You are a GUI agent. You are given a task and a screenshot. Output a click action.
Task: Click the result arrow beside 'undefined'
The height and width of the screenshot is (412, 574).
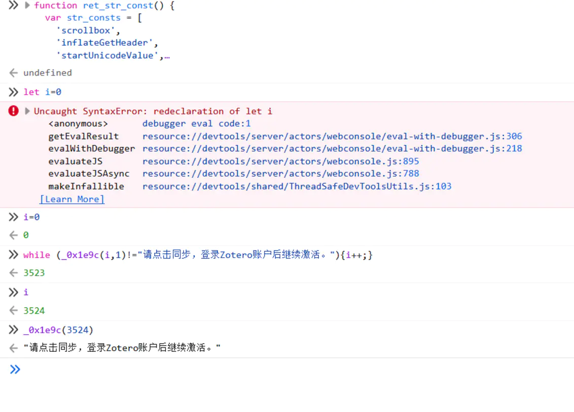pos(14,73)
